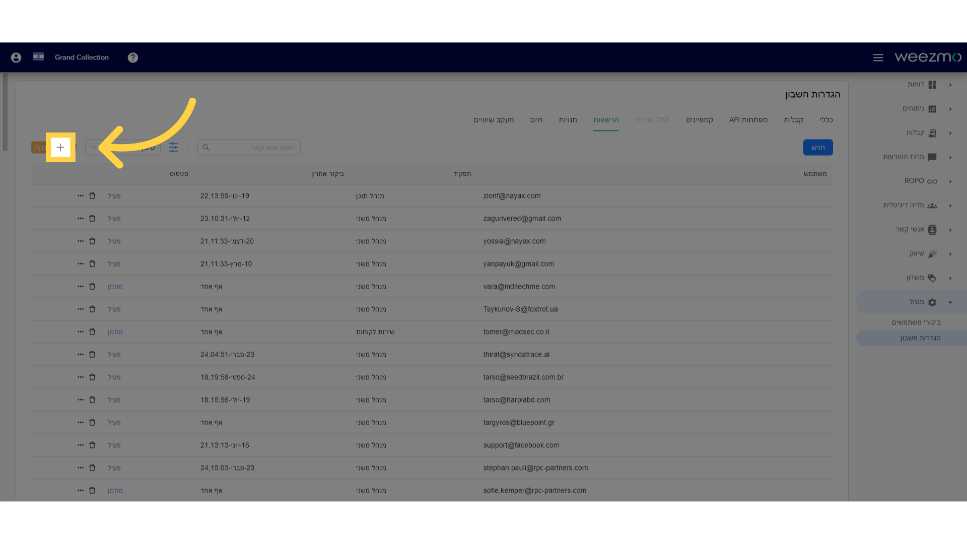
Task: Open the סינון filter dropdown
Action: pos(123,147)
